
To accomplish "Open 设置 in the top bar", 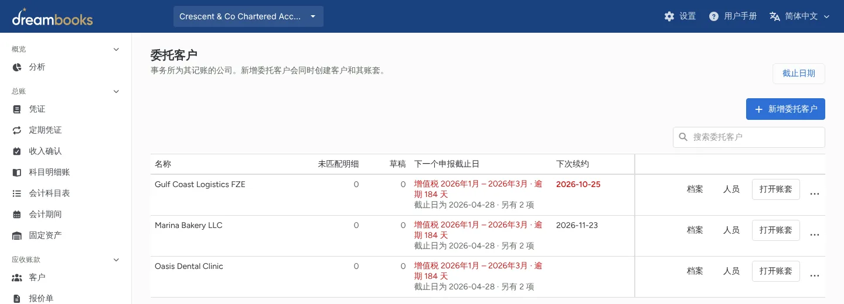I will click(x=680, y=16).
